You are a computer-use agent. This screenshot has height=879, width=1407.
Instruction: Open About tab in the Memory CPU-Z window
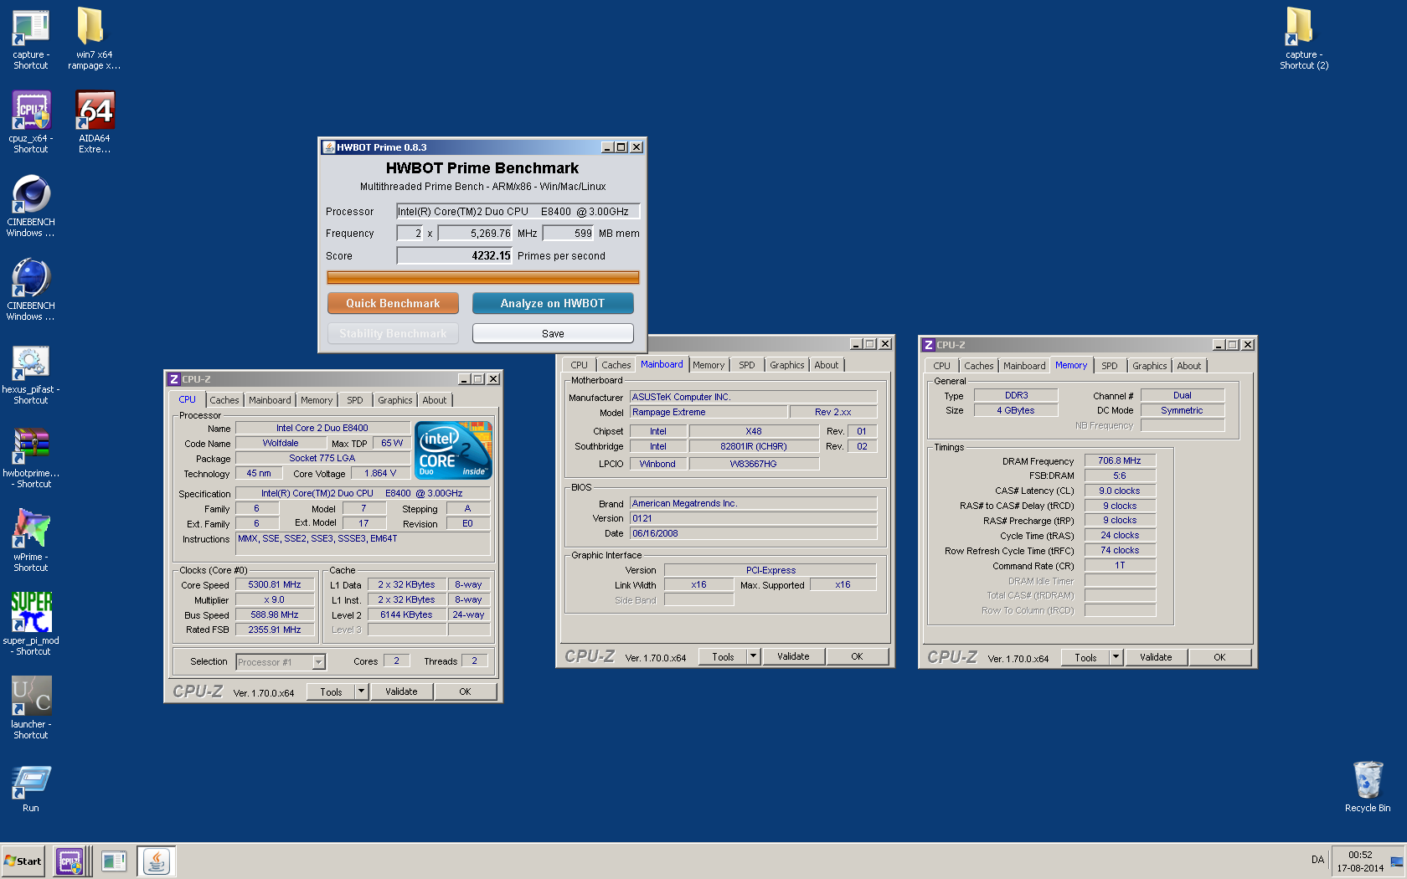point(1189,366)
